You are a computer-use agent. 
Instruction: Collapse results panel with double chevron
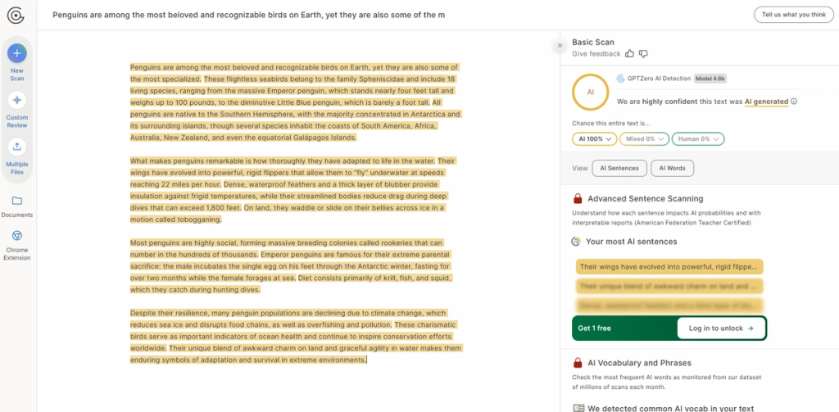pyautogui.click(x=560, y=46)
